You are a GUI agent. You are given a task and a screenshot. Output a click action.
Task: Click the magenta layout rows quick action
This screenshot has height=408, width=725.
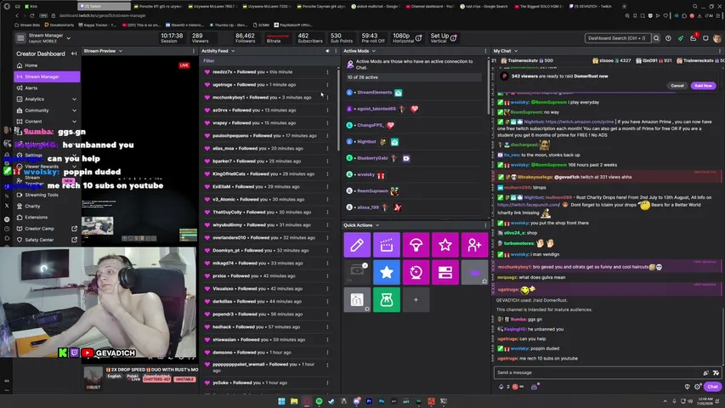click(x=445, y=272)
